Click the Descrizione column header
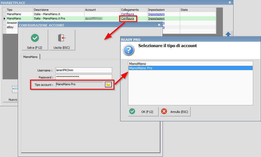The height and width of the screenshot is (157, 261). [59, 10]
